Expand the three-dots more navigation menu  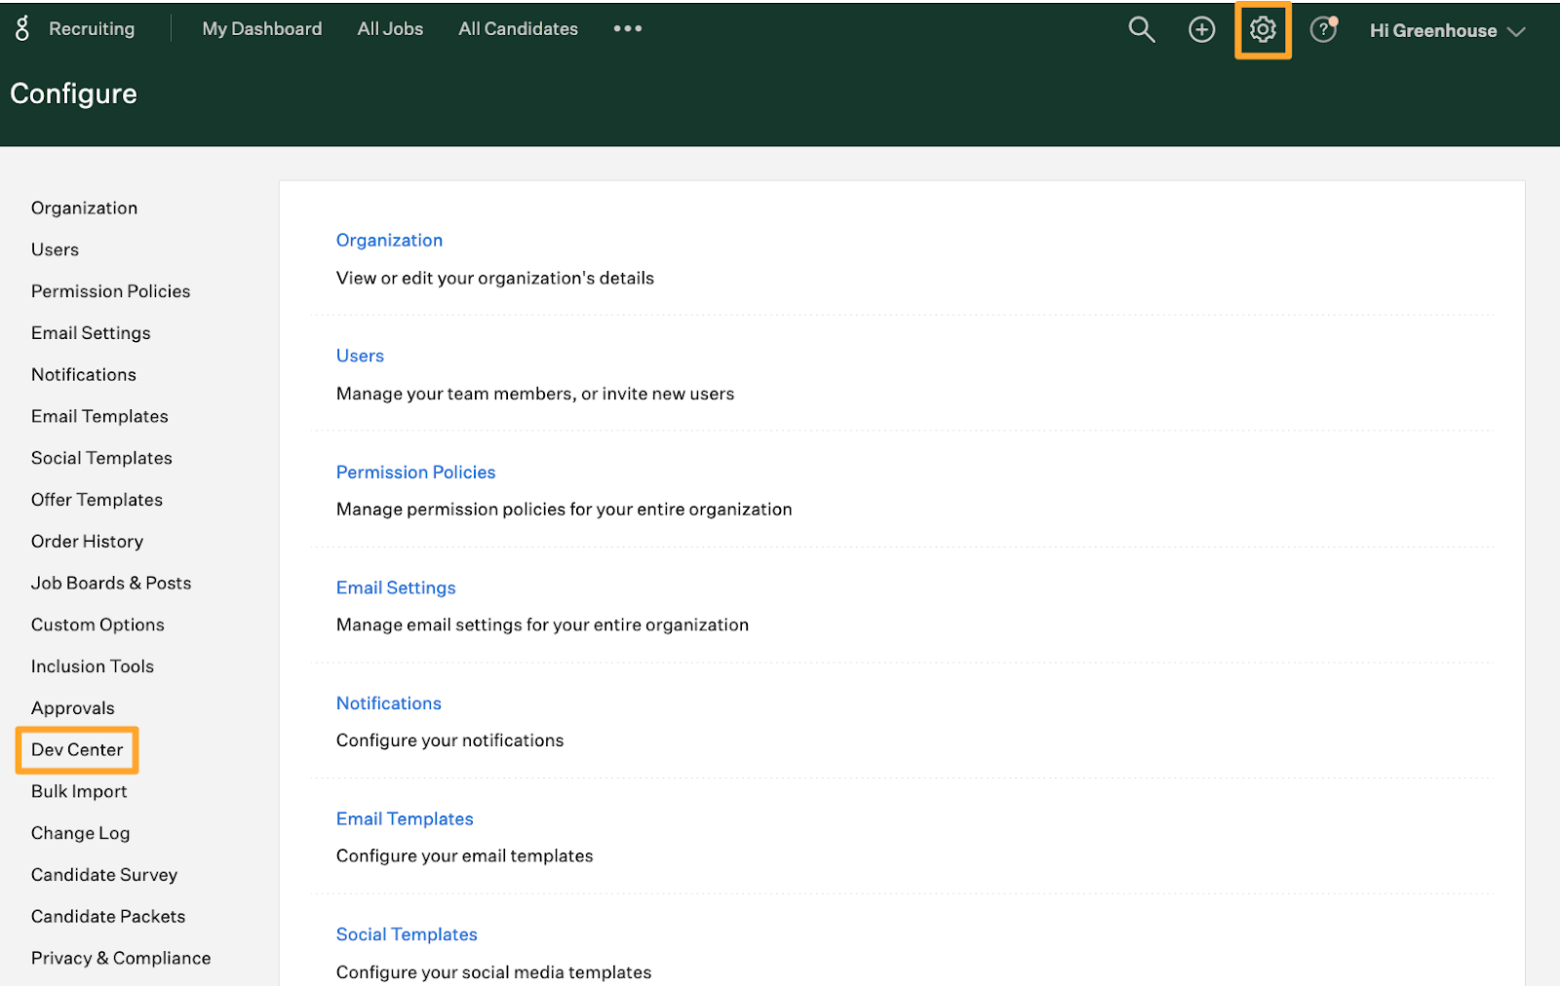(x=627, y=29)
